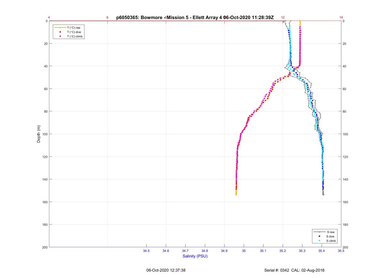Image resolution: width=377 pixels, height=278 pixels.
Task: Click the red temperature tick label '12'
Action: [283, 18]
